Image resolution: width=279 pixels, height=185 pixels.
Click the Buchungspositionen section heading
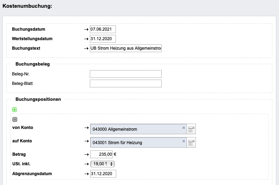38,99
